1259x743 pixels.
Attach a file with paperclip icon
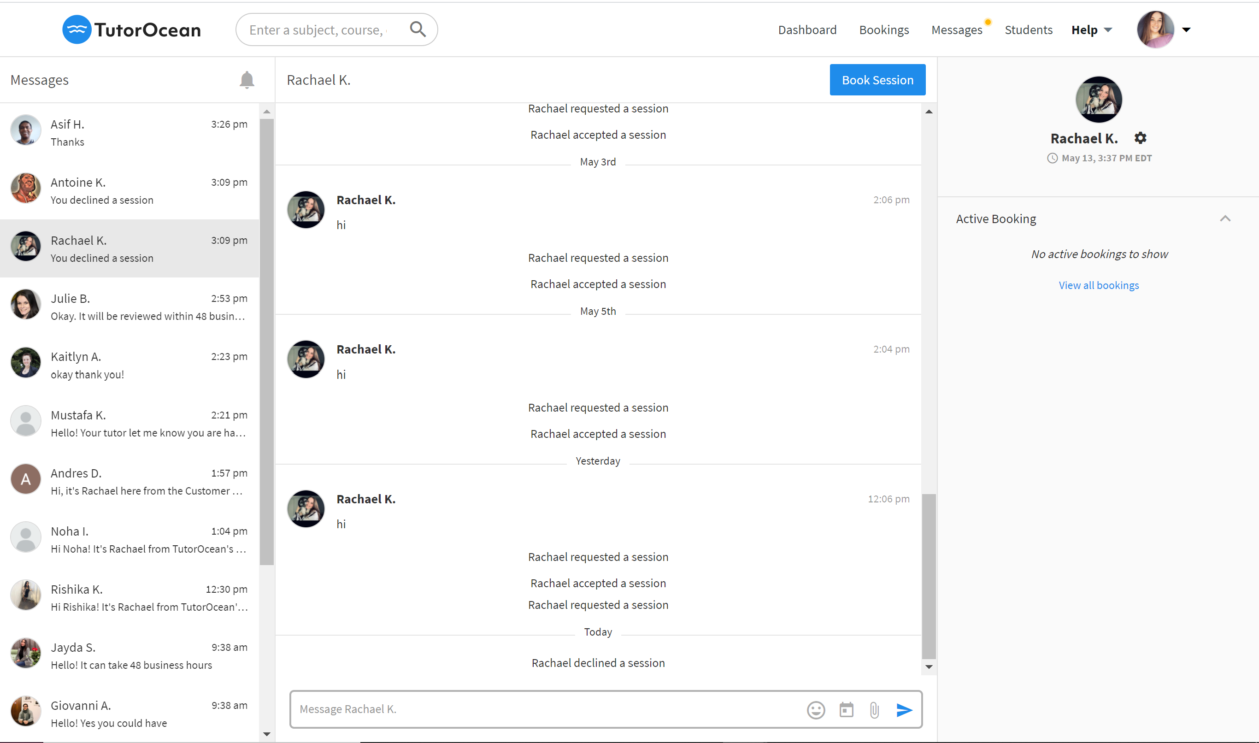tap(874, 709)
